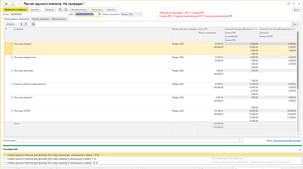Add document to favorites with star icon
Viewport: 303px width, 169px height.
click(x=19, y=3)
